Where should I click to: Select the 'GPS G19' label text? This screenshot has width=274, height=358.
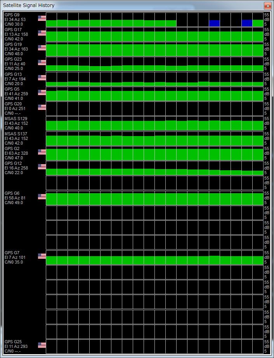(13, 44)
